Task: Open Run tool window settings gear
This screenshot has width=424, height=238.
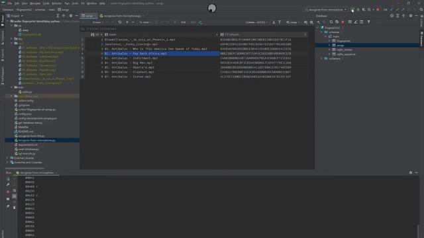Action: click(411, 173)
